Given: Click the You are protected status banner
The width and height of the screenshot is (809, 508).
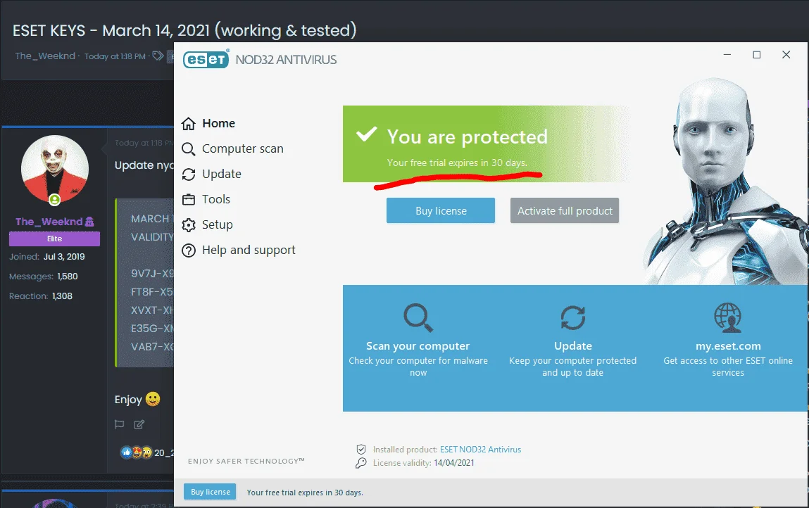Looking at the screenshot, I should (x=486, y=144).
